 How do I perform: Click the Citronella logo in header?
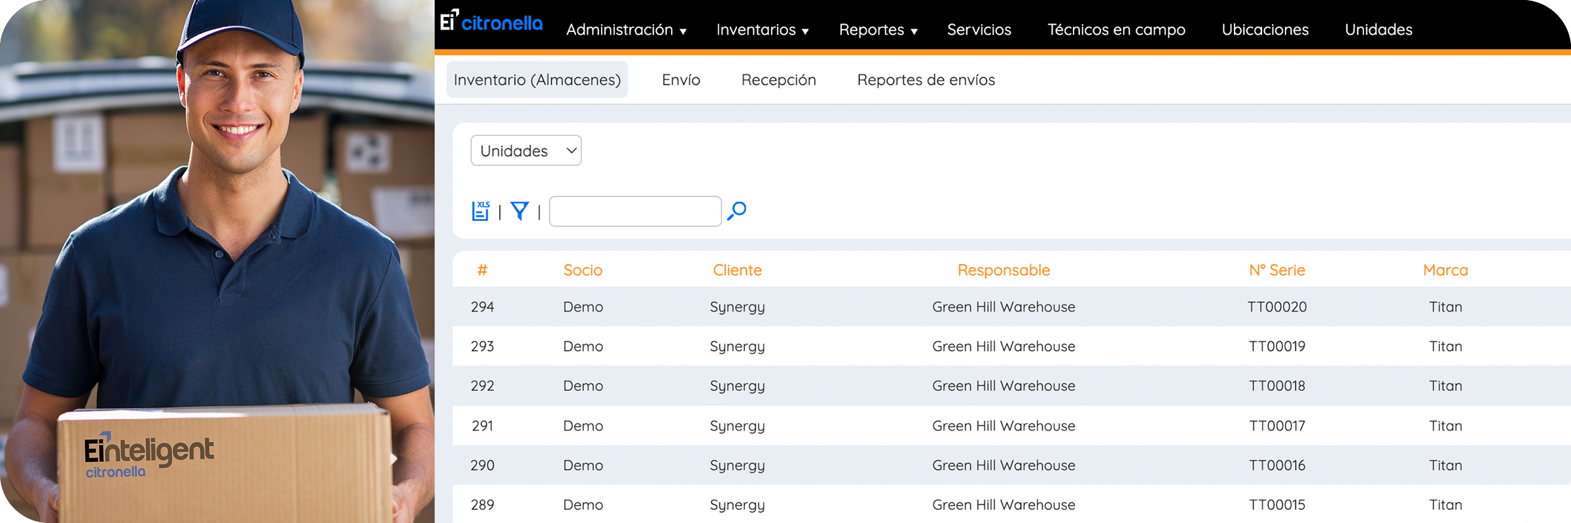(x=492, y=22)
